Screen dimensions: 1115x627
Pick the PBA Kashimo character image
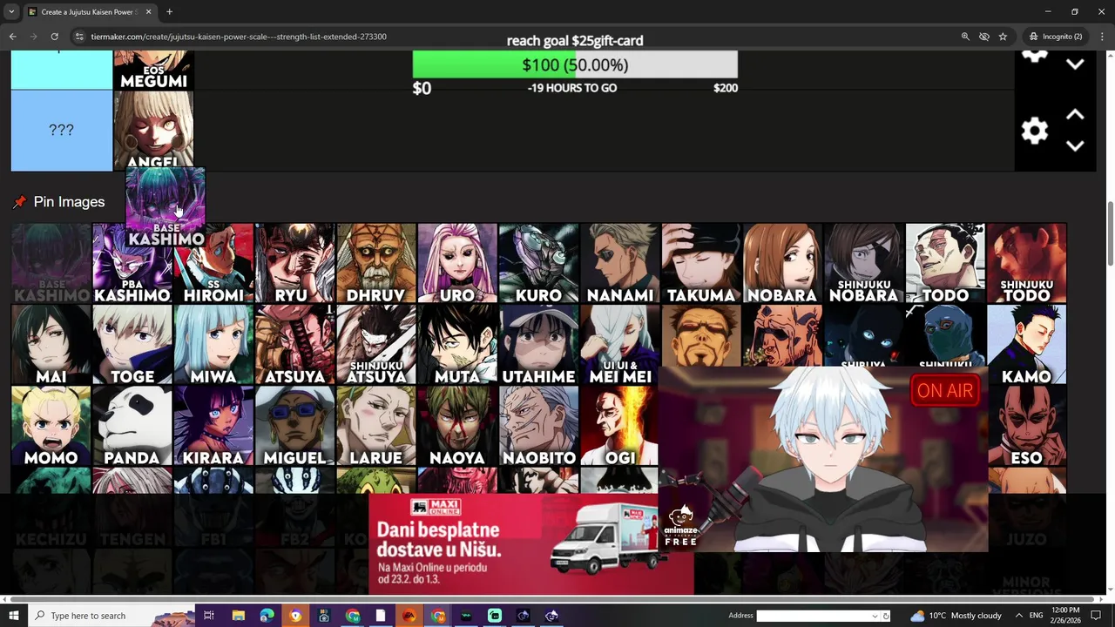[x=132, y=263]
